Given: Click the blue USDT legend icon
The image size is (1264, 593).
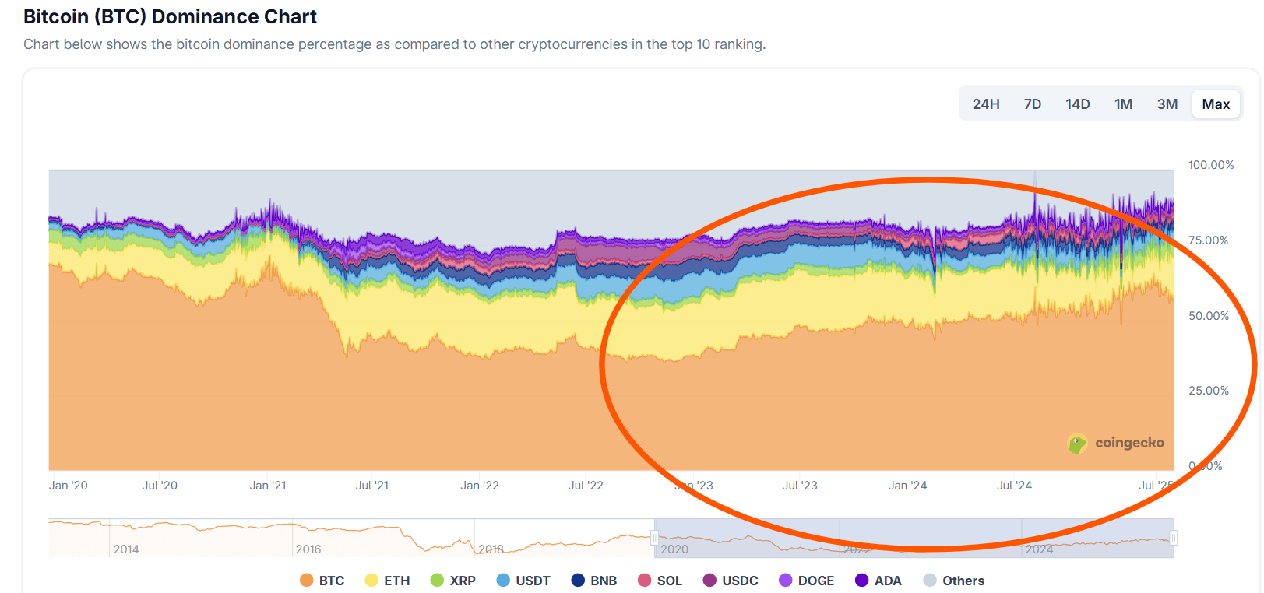Looking at the screenshot, I should click(x=503, y=581).
